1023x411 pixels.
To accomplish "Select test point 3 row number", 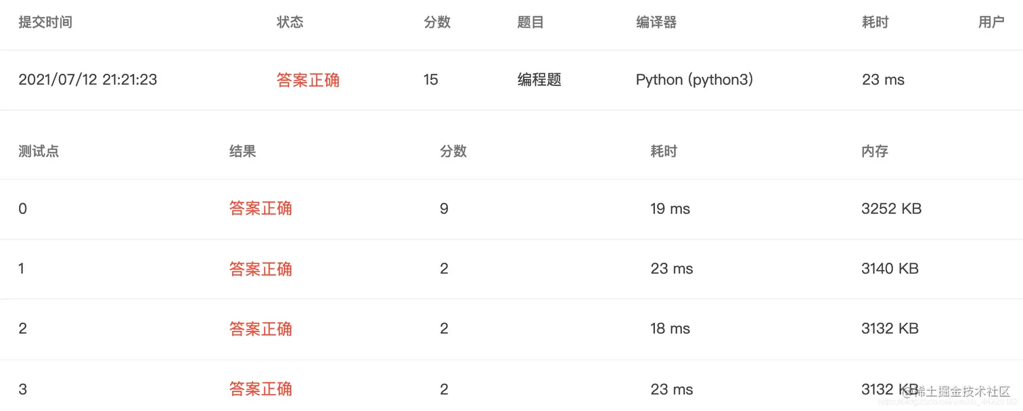I will (22, 389).
